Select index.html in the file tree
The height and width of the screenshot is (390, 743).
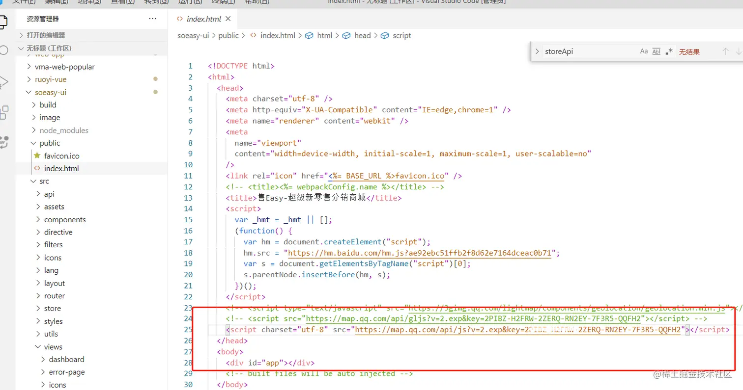pyautogui.click(x=61, y=168)
